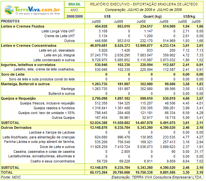Click the 'Quant (kg)' column group header
The height and width of the screenshot is (181, 206).
click(152, 16)
